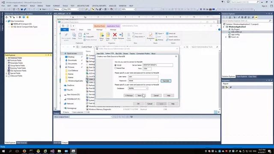This screenshot has width=274, height=154.
Task: Click the User name field
Action: coord(143,77)
